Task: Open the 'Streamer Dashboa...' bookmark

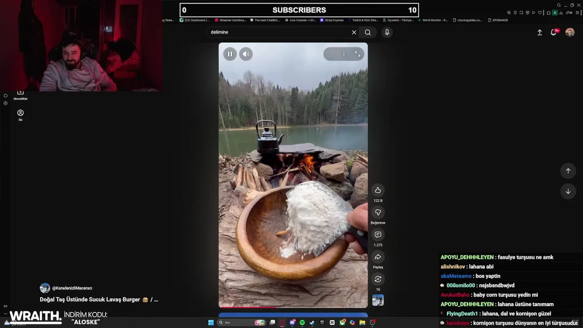Action: pyautogui.click(x=230, y=20)
